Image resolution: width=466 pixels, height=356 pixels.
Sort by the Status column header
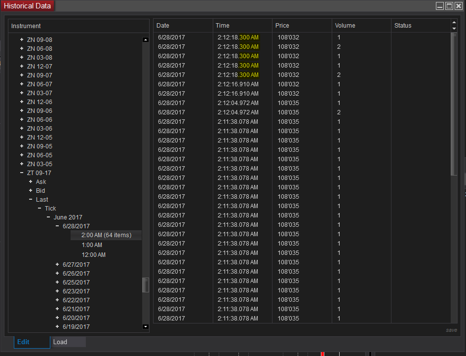point(421,26)
